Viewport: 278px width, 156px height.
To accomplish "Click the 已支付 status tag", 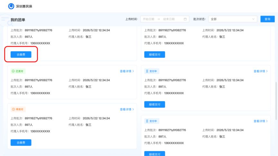I will [x=18, y=71].
